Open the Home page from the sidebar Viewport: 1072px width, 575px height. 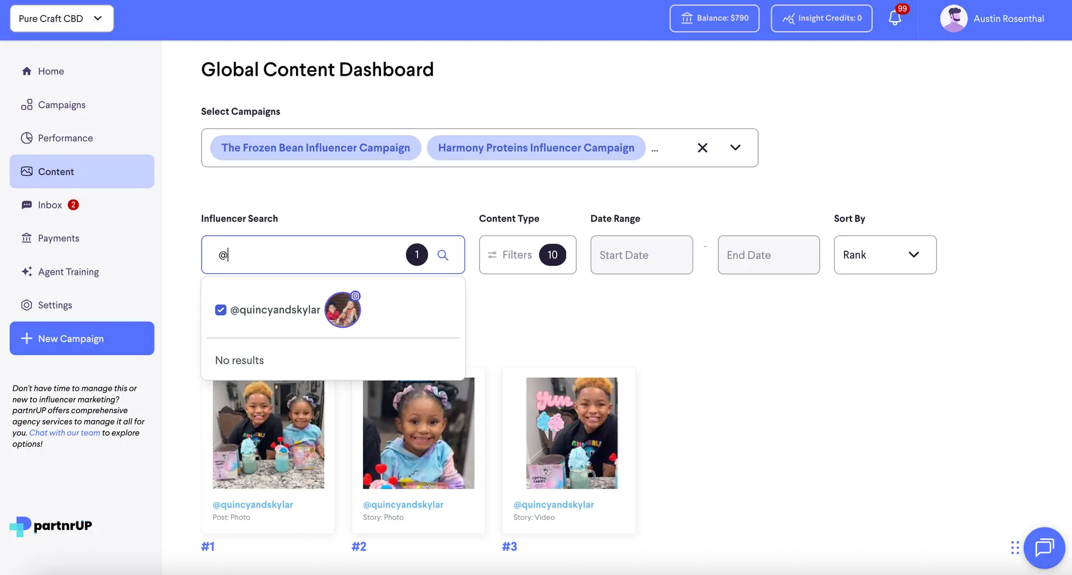(50, 71)
